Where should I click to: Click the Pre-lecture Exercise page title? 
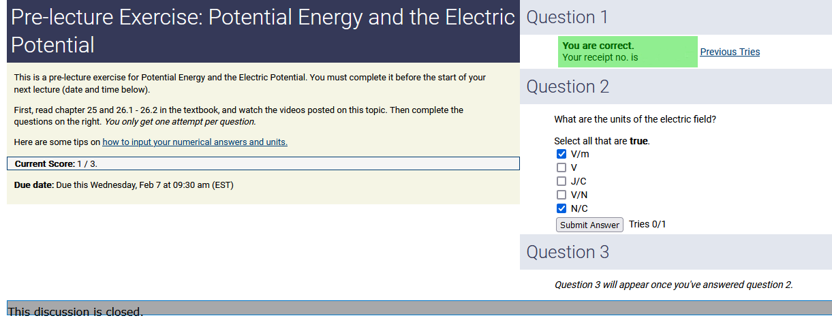pyautogui.click(x=263, y=31)
